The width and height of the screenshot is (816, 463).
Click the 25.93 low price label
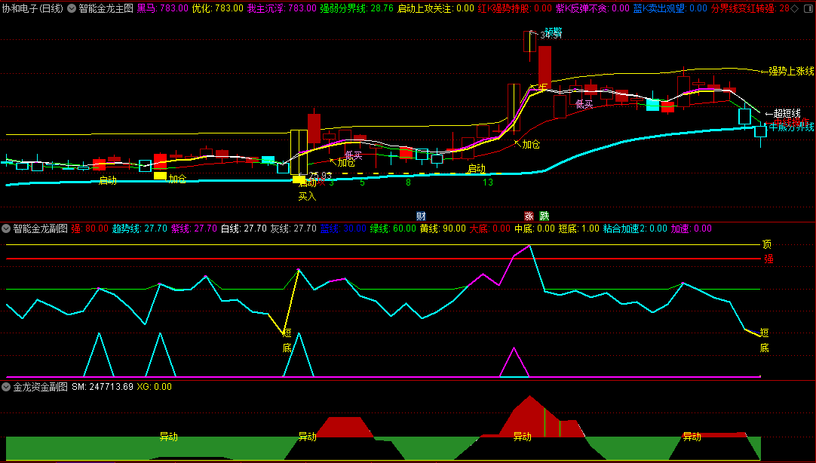[x=320, y=176]
